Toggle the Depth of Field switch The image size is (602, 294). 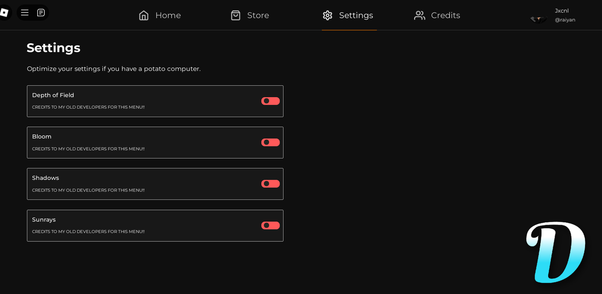pyautogui.click(x=271, y=101)
